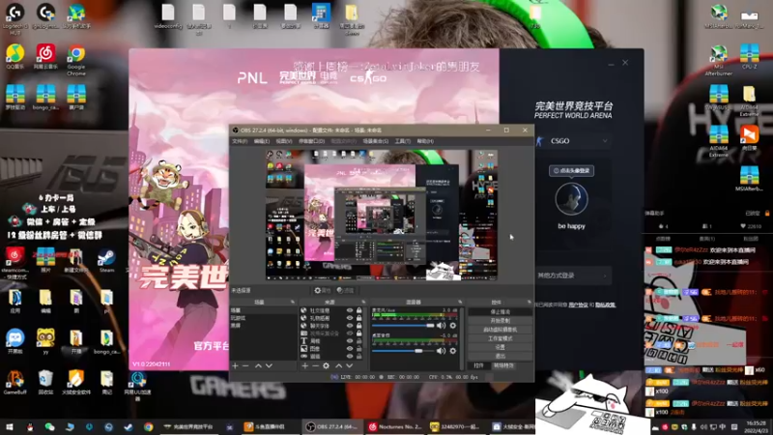The width and height of the screenshot is (773, 435).
Task: Add a new scene with the plus icon
Action: 235,366
